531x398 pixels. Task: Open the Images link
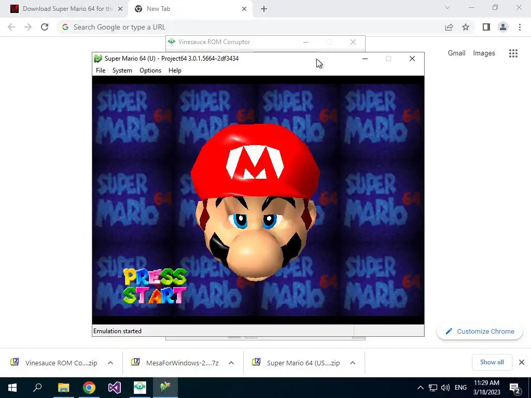pyautogui.click(x=484, y=53)
